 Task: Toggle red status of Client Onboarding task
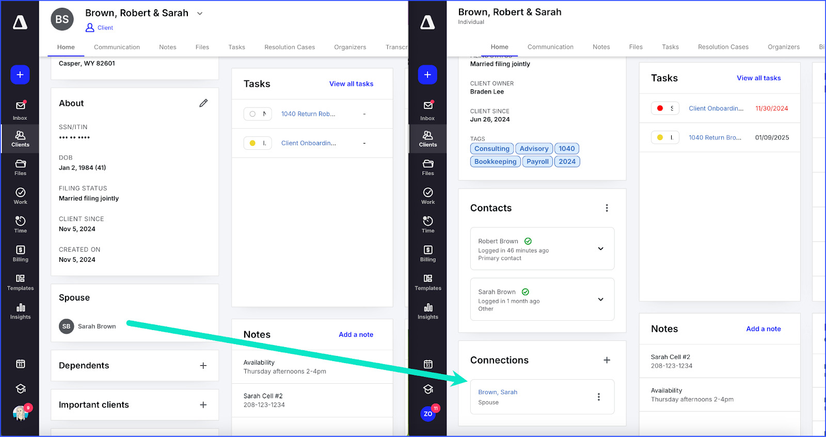pos(660,108)
